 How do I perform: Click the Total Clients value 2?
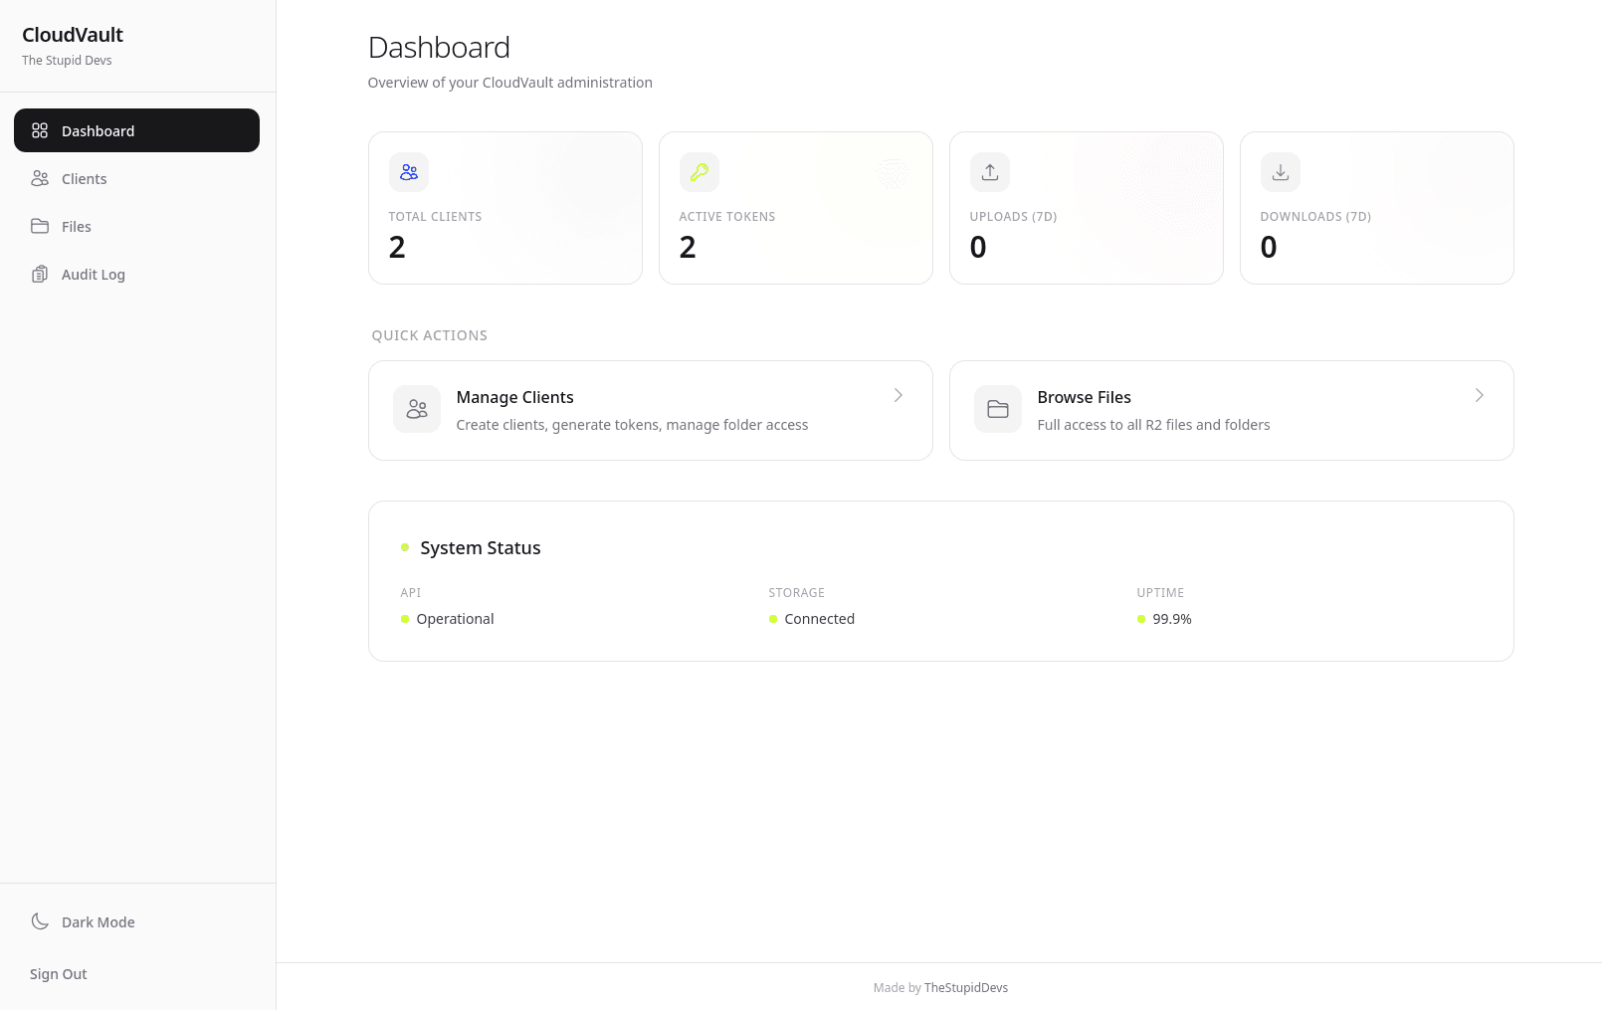tap(397, 247)
